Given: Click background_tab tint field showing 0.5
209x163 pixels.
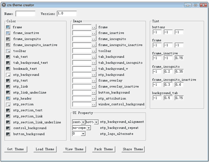Looking at the screenshot, I should point(168,98).
